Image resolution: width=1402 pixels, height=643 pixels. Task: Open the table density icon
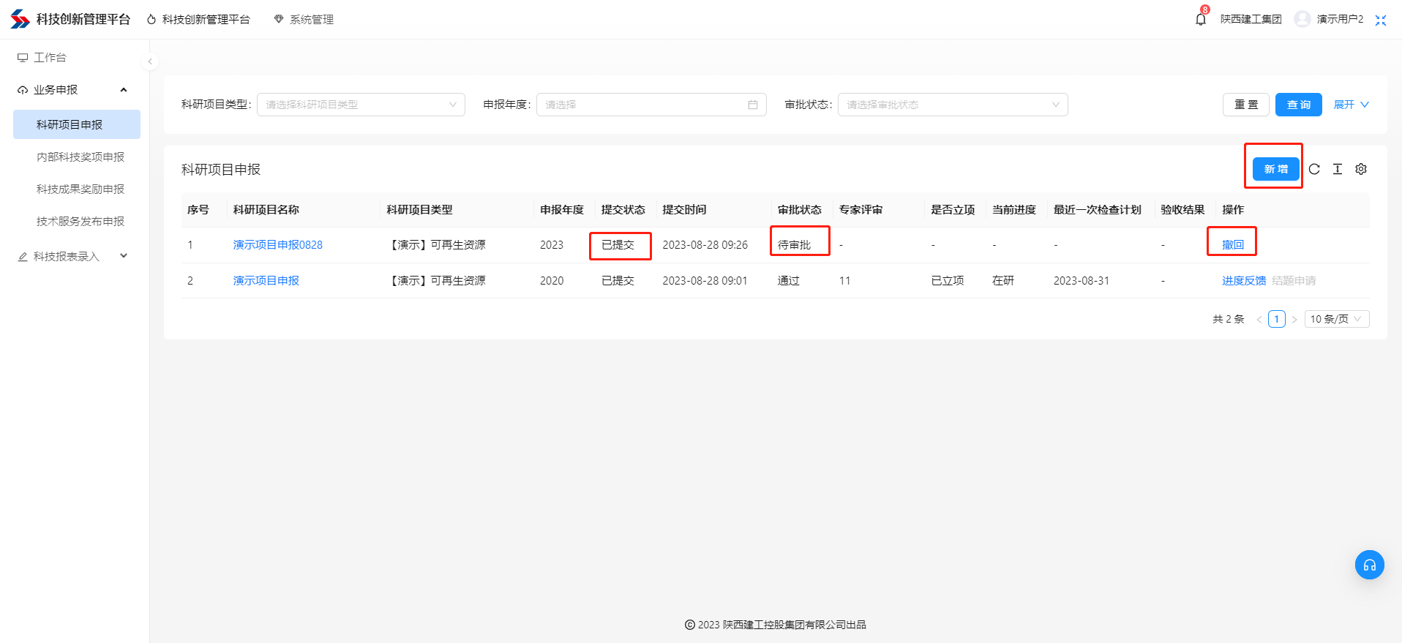(x=1338, y=169)
